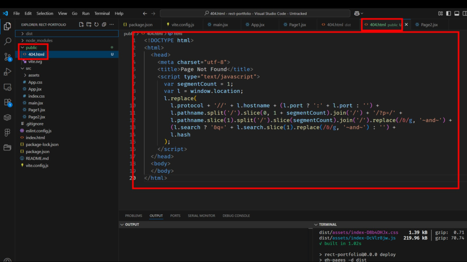Image resolution: width=467 pixels, height=262 pixels.
Task: Open the Search view in activity bar
Action: pos(7,41)
